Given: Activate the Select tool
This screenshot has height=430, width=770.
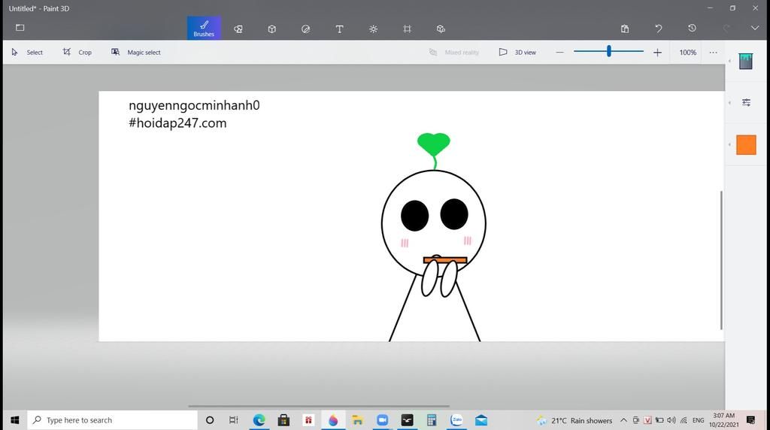Looking at the screenshot, I should (x=28, y=52).
